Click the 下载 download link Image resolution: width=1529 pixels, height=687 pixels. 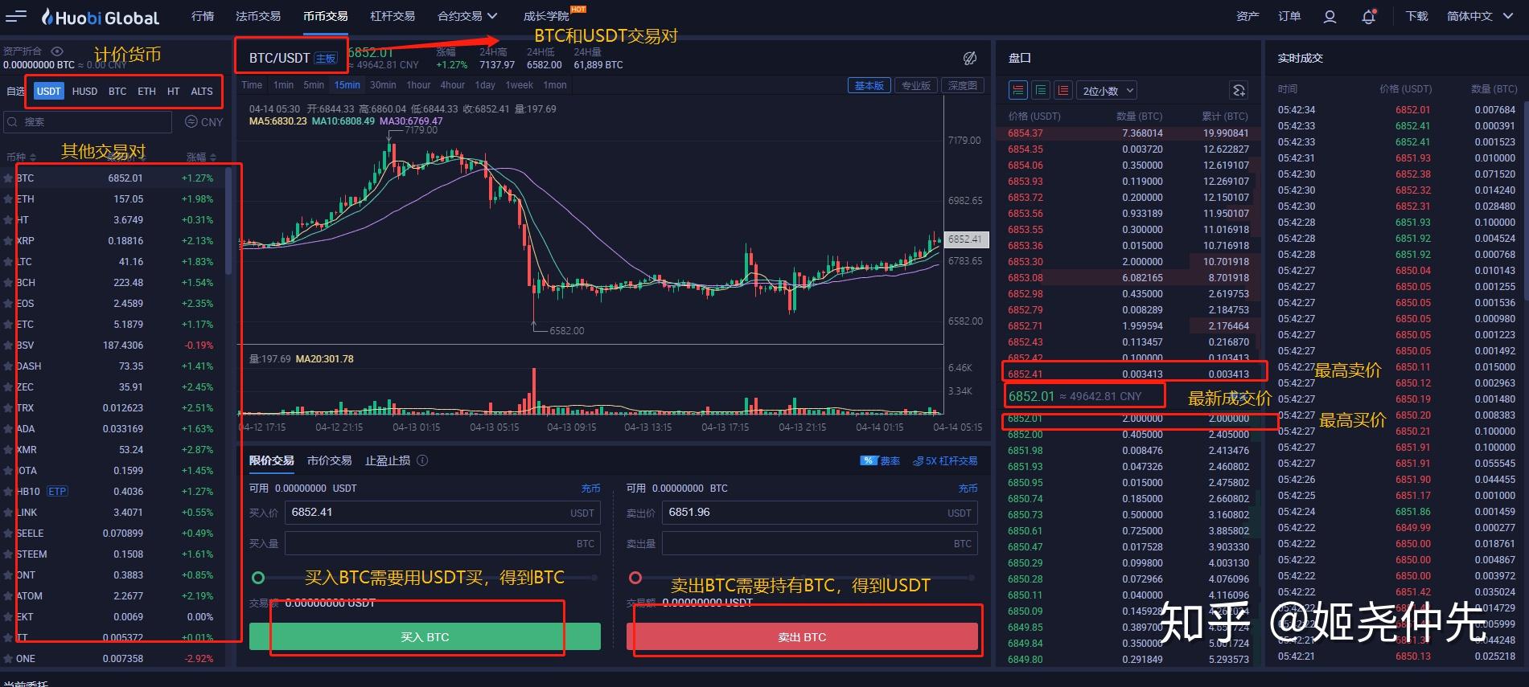point(1416,16)
